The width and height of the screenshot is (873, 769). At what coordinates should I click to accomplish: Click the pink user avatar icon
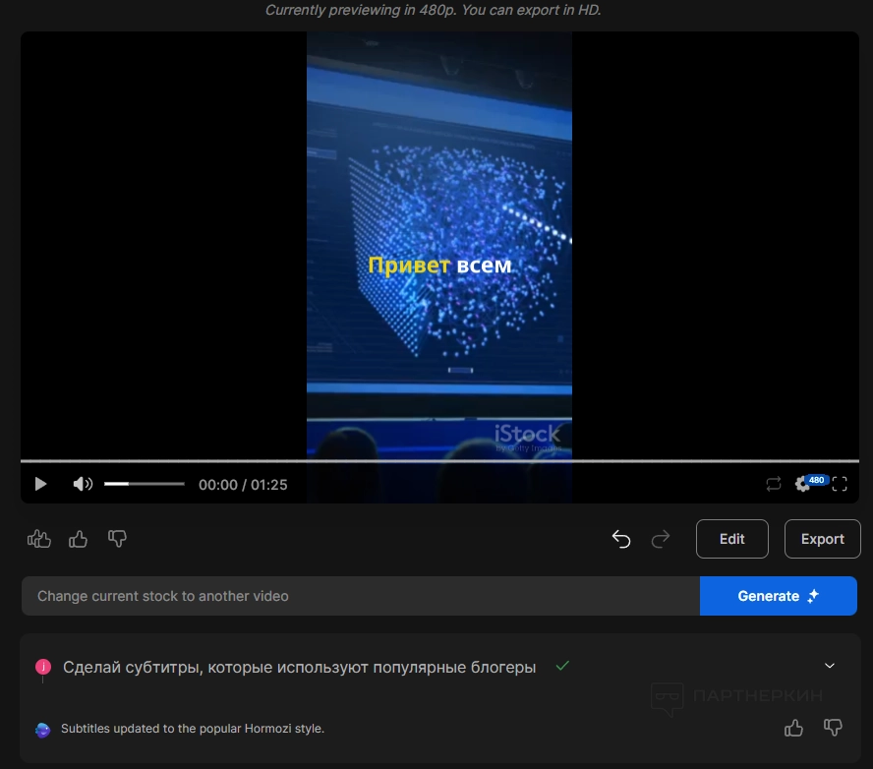pos(43,667)
